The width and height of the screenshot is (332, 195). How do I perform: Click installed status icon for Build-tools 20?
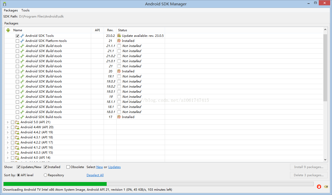(119, 71)
